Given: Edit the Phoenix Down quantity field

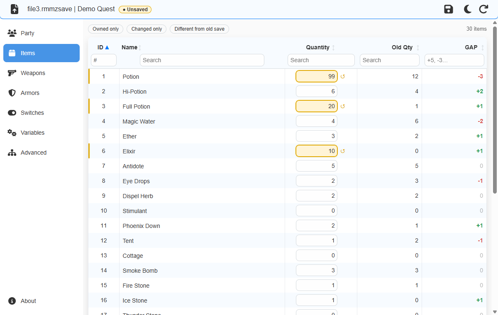Looking at the screenshot, I should (x=317, y=225).
